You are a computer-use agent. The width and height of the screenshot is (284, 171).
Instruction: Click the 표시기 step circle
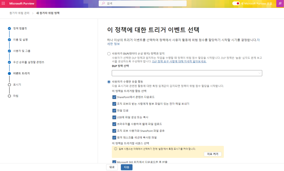(x=9, y=84)
